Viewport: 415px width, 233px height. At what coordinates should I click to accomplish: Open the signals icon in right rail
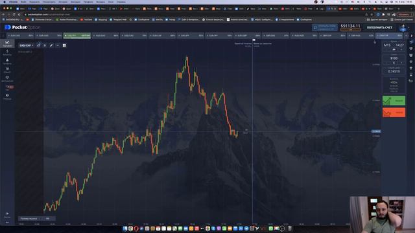[x=411, y=49]
